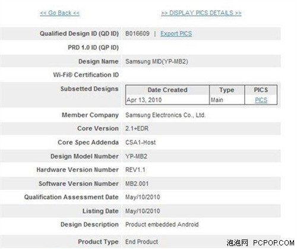Click the Main type cell

coord(217,100)
